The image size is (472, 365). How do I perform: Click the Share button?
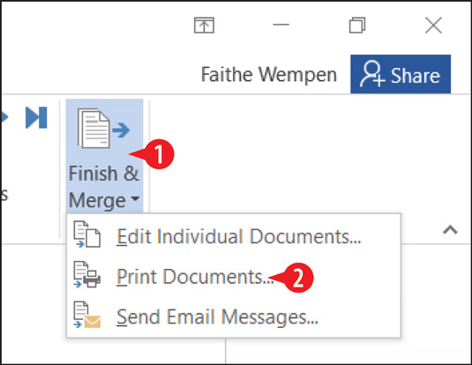pyautogui.click(x=401, y=74)
